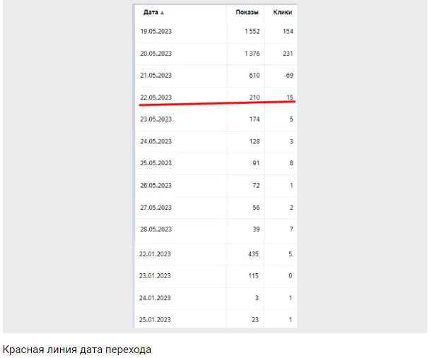This screenshot has width=430, height=358.
Task: Select impressions value 435
Action: [x=253, y=254]
